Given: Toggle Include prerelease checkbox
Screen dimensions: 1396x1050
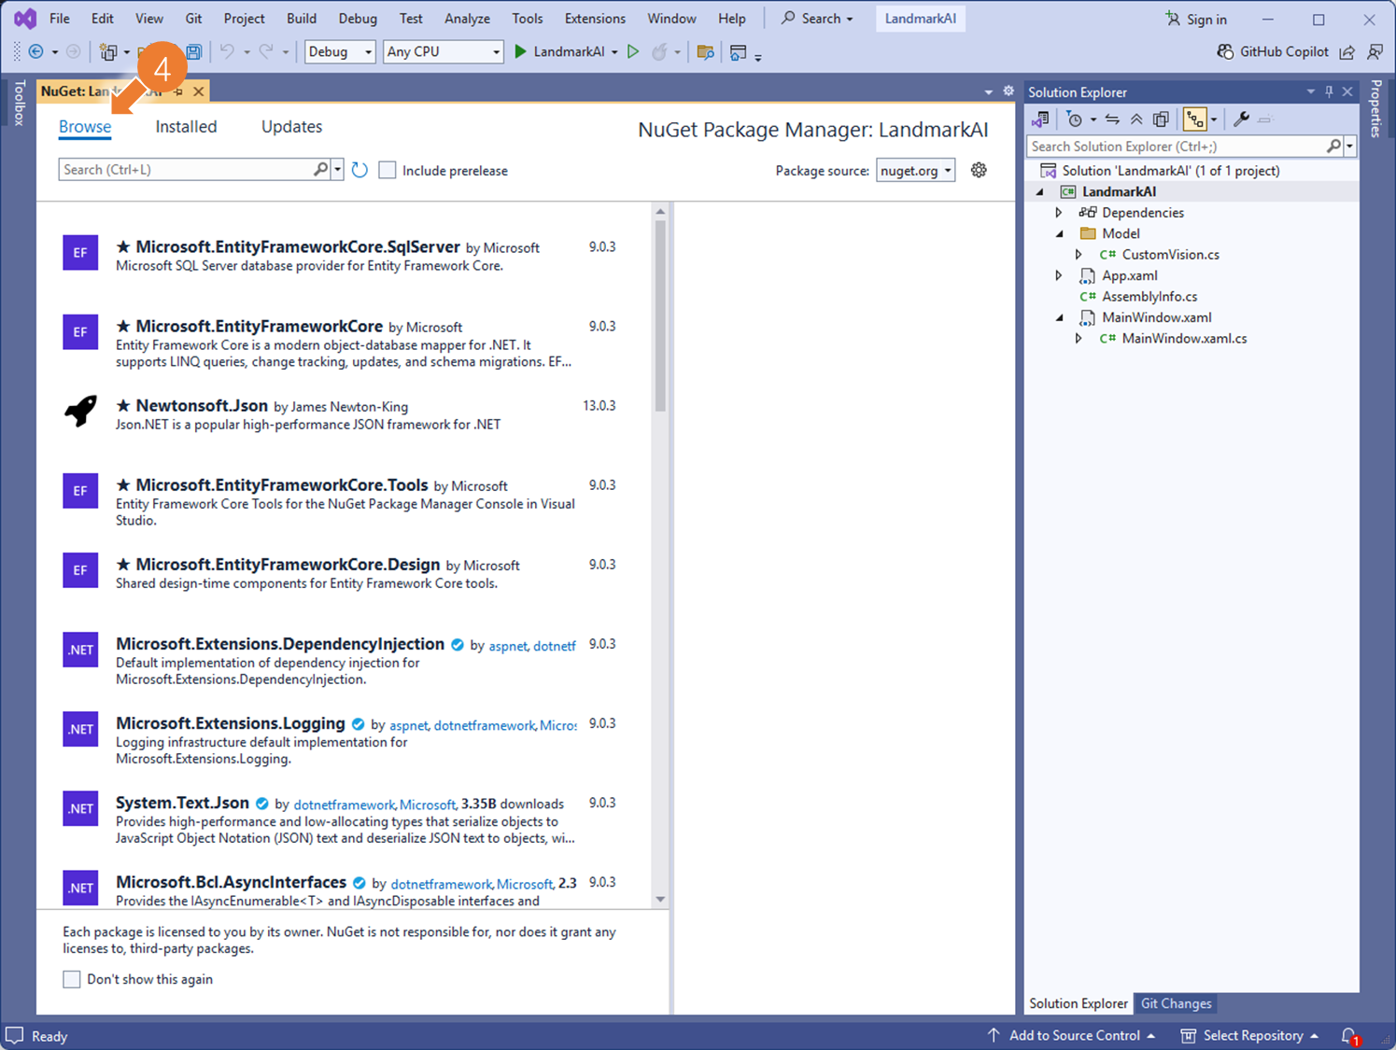Looking at the screenshot, I should click(388, 170).
